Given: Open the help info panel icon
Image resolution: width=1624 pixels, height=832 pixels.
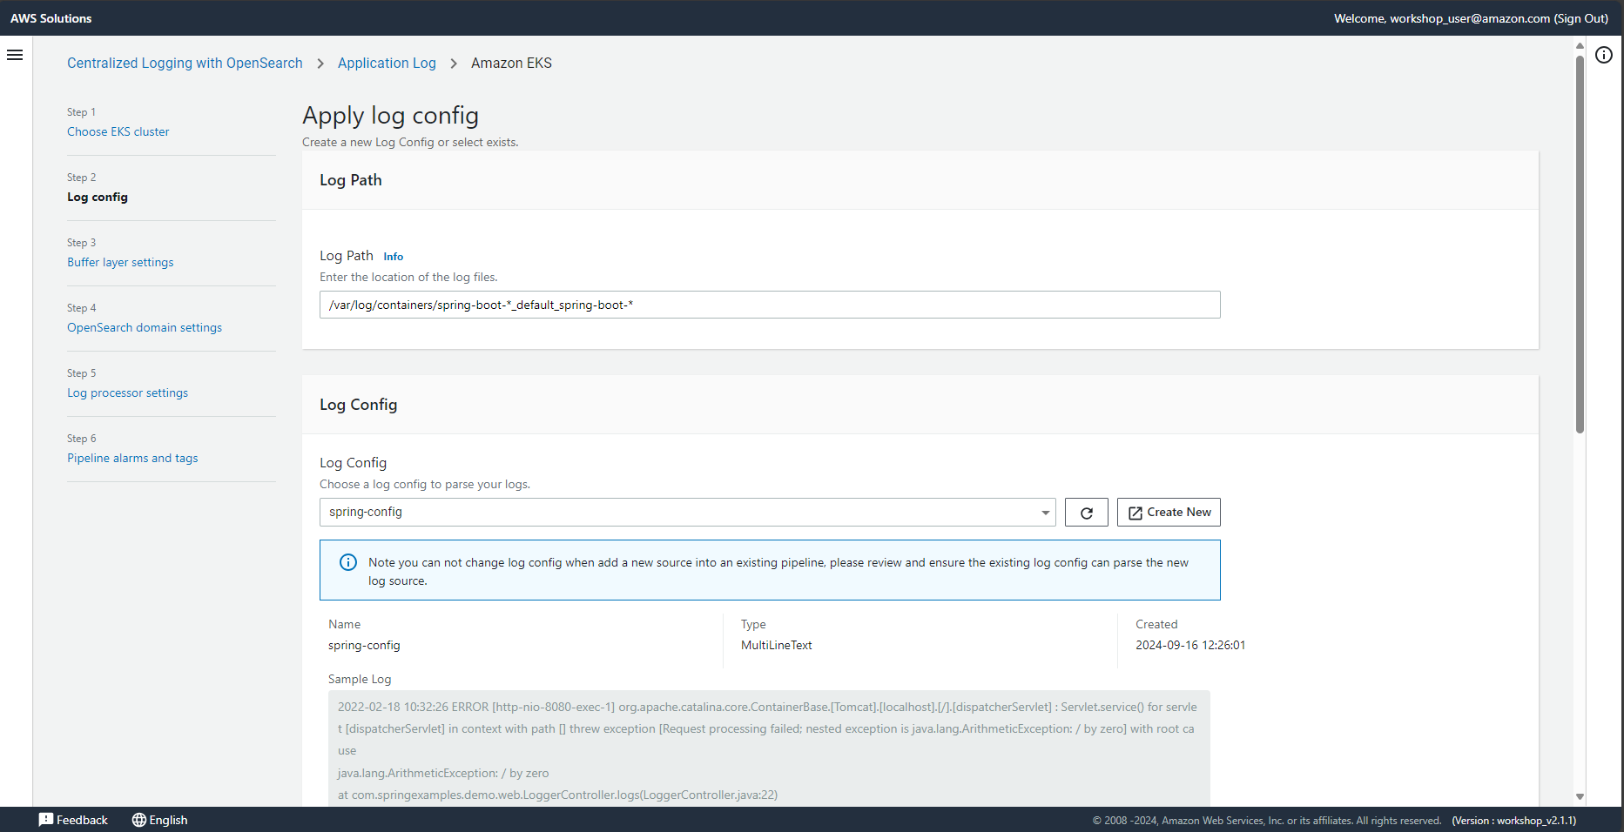Looking at the screenshot, I should 1603,55.
